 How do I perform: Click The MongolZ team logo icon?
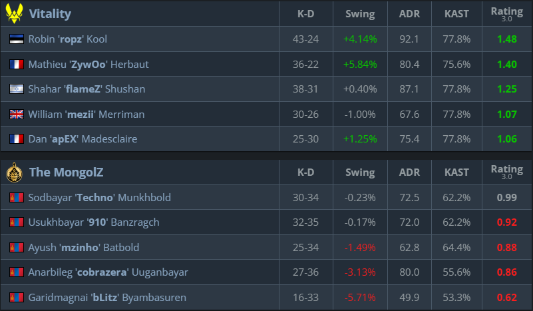[x=14, y=172]
